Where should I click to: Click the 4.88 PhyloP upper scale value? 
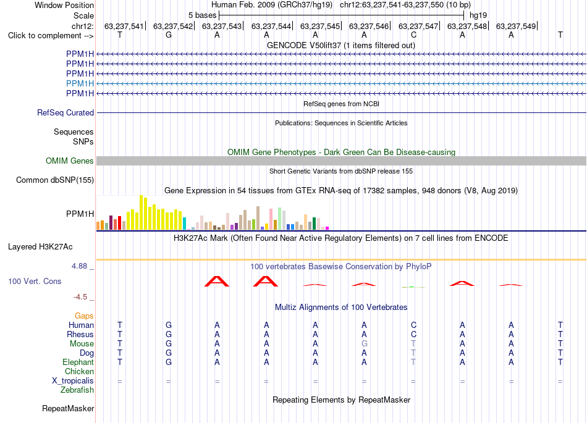coord(79,266)
